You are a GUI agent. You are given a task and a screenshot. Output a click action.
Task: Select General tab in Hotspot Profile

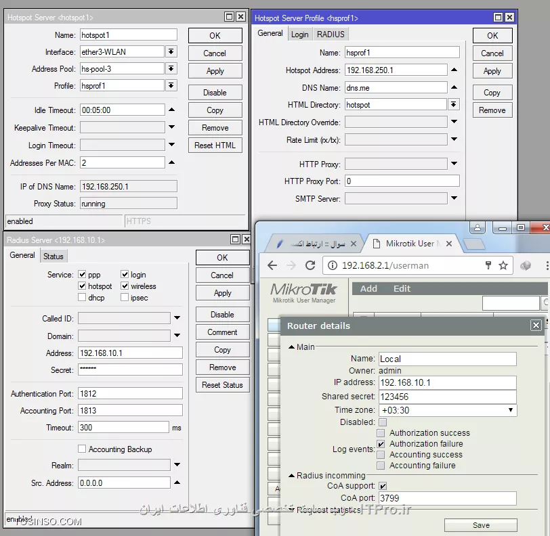click(270, 33)
